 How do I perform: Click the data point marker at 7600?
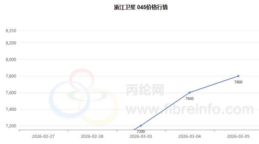190,92
